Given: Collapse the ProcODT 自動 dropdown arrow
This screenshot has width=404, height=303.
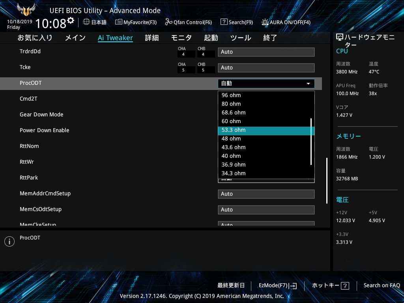Looking at the screenshot, I should 308,84.
